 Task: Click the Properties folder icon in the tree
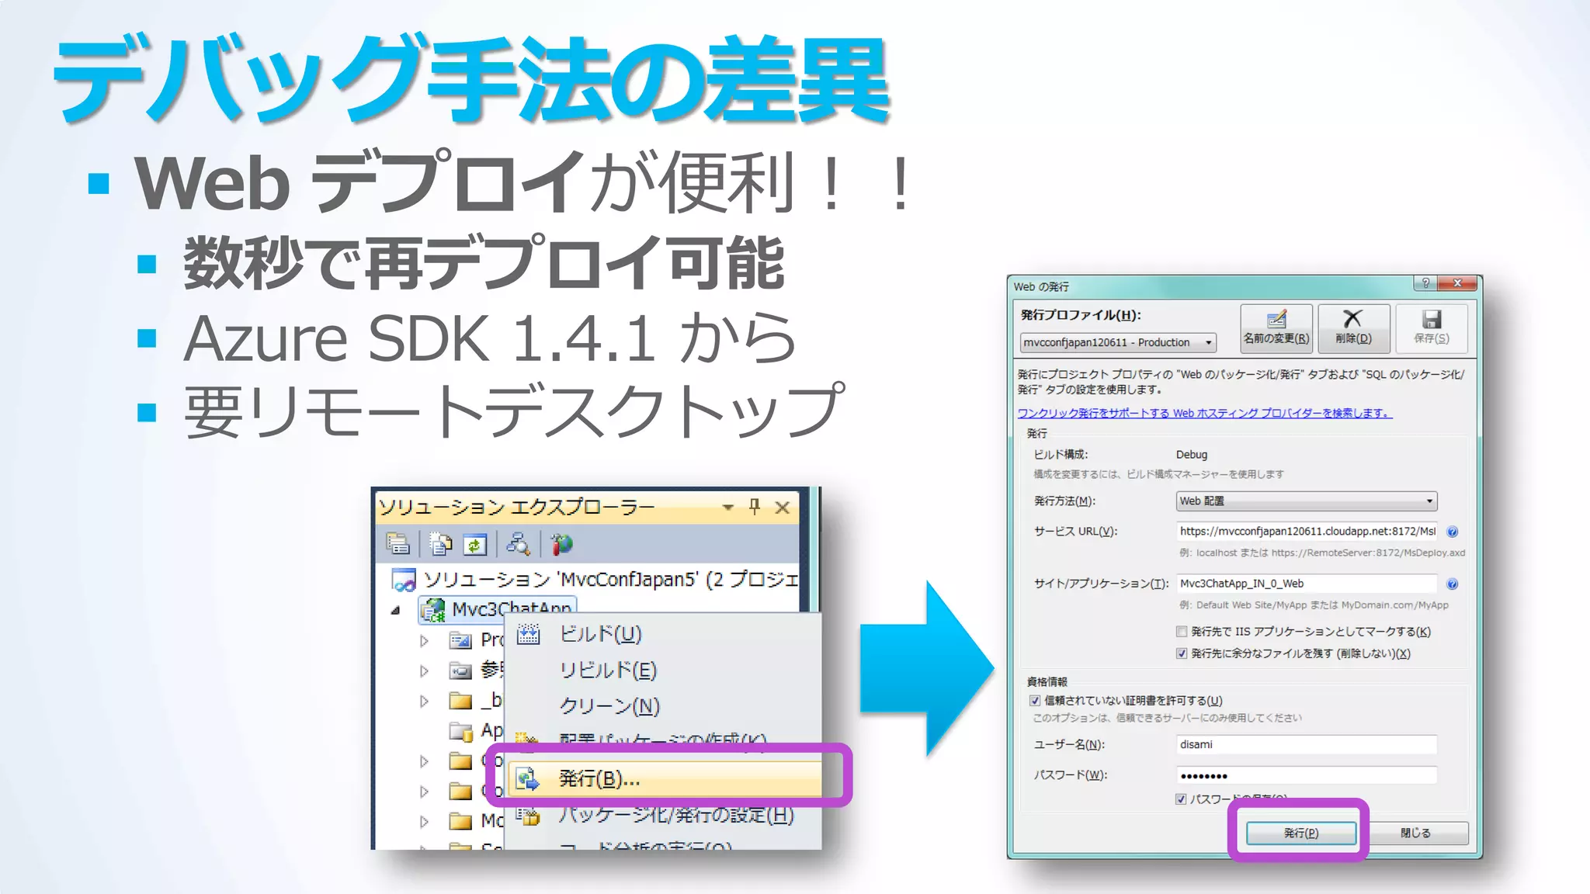pyautogui.click(x=460, y=640)
